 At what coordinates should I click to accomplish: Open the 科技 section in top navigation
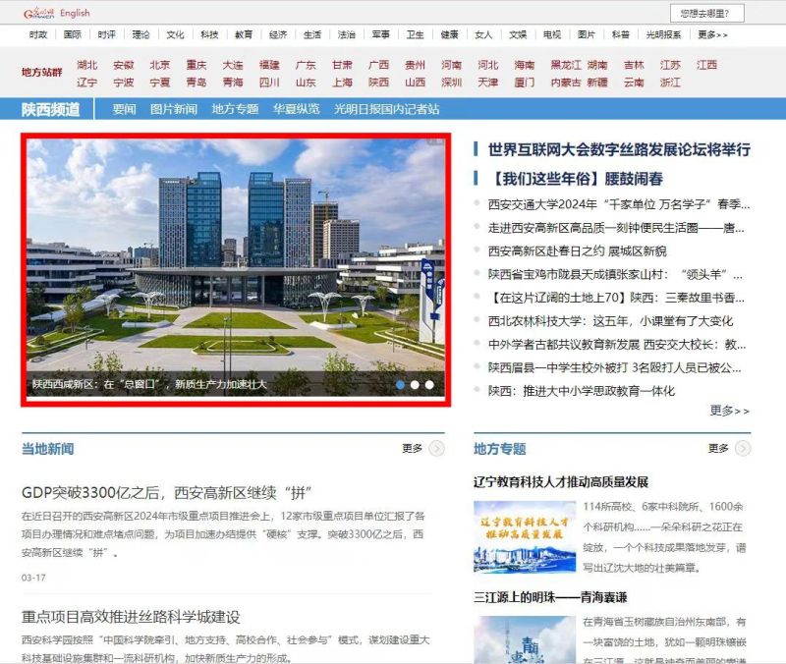(209, 34)
